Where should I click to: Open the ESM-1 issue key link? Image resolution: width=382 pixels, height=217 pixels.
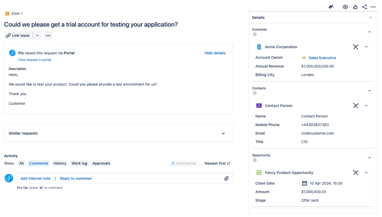(x=17, y=14)
